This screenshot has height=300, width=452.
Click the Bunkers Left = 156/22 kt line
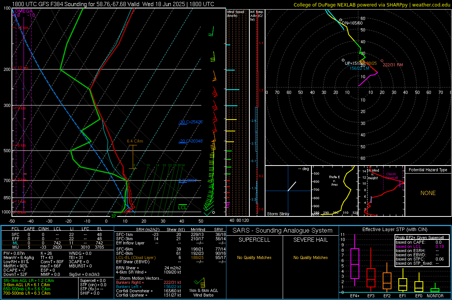[x=149, y=287]
